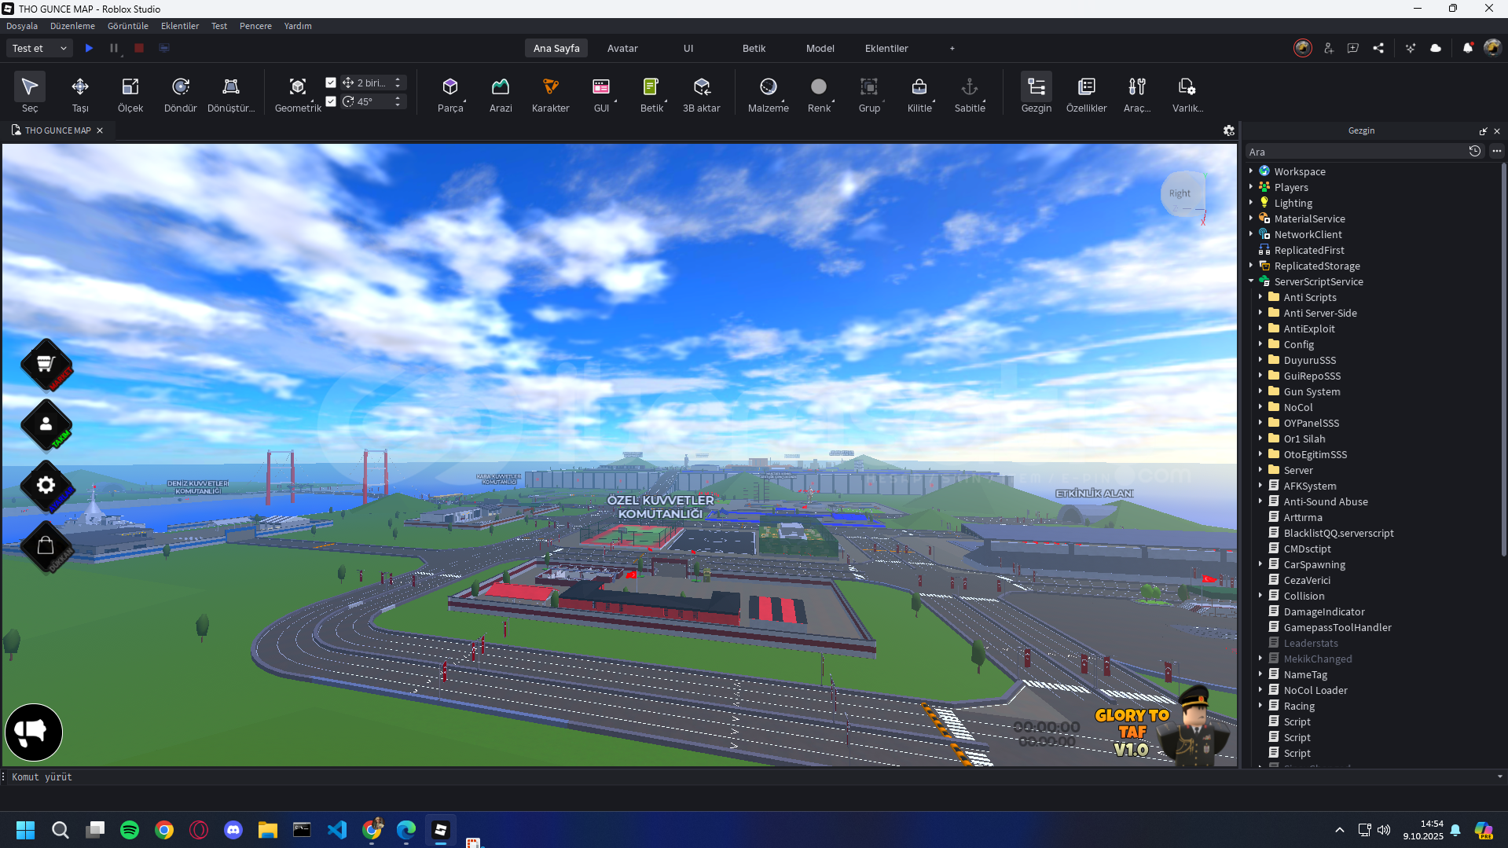
Task: Pick the Döndür rotate tool
Action: point(181,94)
